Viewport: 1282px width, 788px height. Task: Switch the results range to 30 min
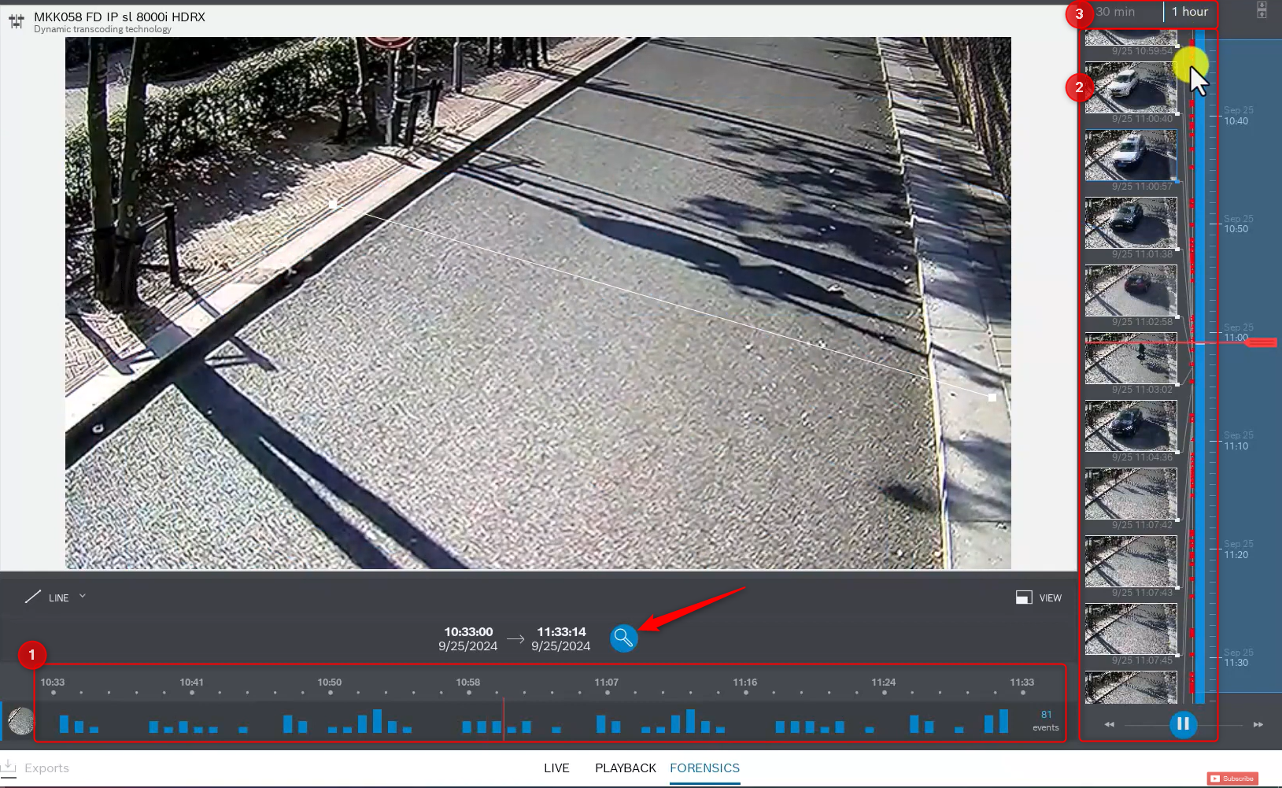pyautogui.click(x=1115, y=12)
